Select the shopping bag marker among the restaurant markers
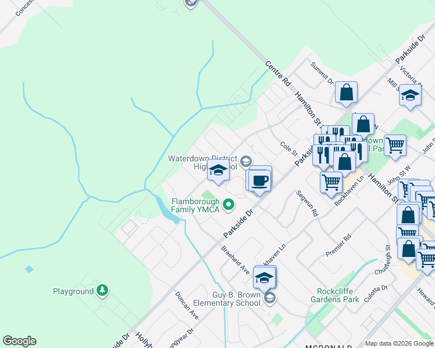 click(344, 162)
